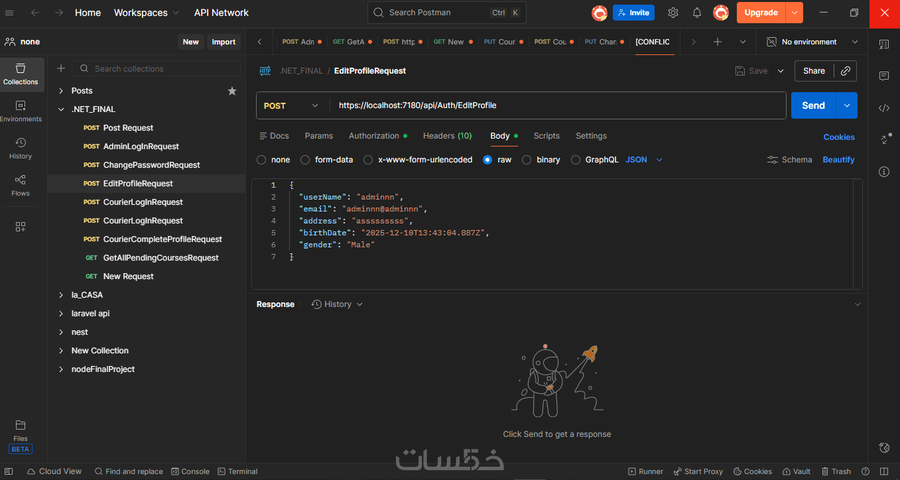This screenshot has height=480, width=900.
Task: Expand the Posts collection
Action: (x=61, y=91)
